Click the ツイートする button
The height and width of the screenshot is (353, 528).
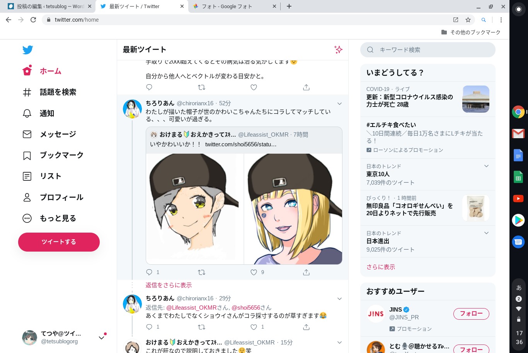tap(59, 242)
